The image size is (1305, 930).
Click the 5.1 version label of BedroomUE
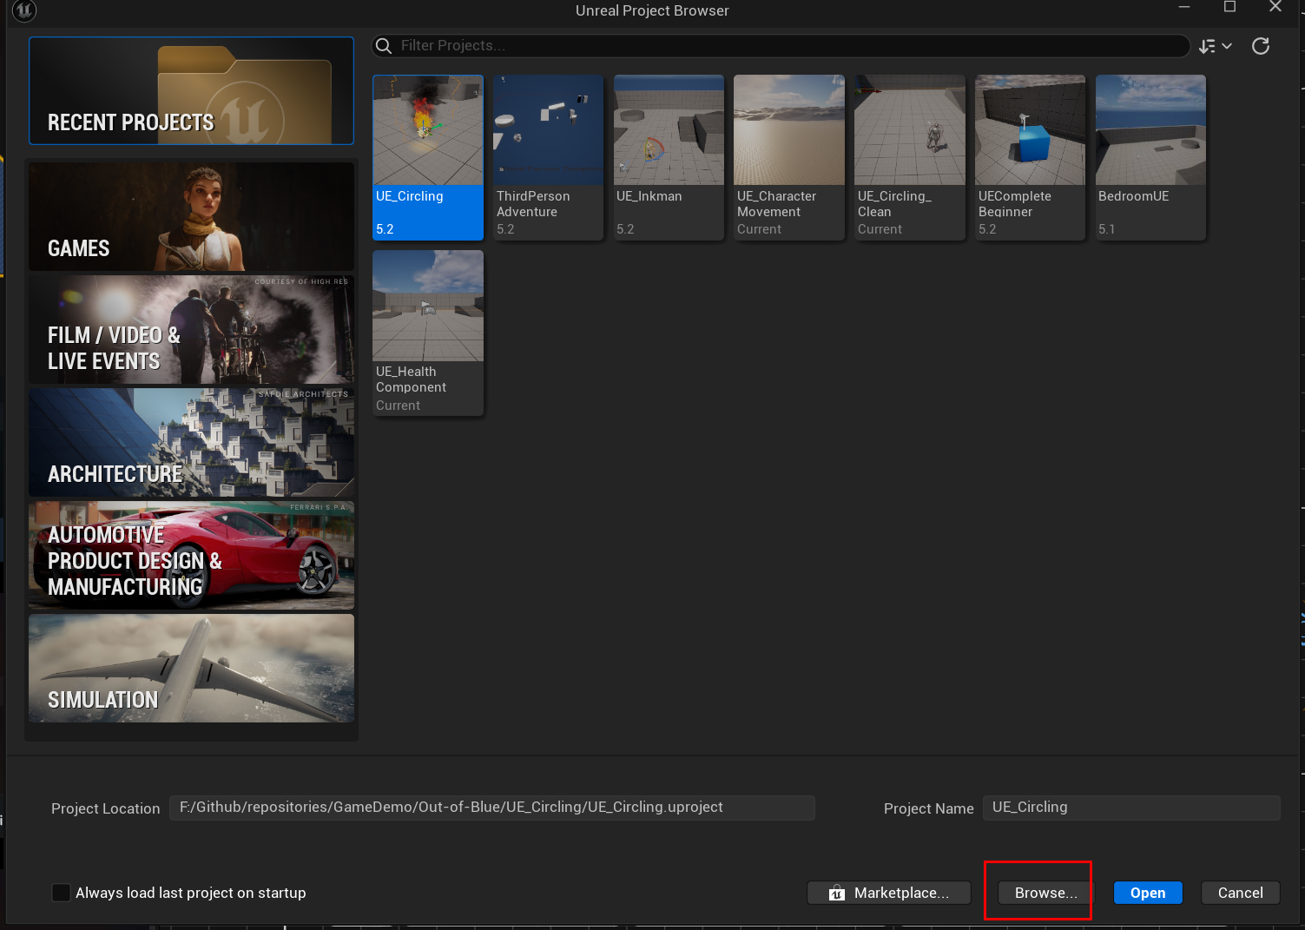point(1106,229)
